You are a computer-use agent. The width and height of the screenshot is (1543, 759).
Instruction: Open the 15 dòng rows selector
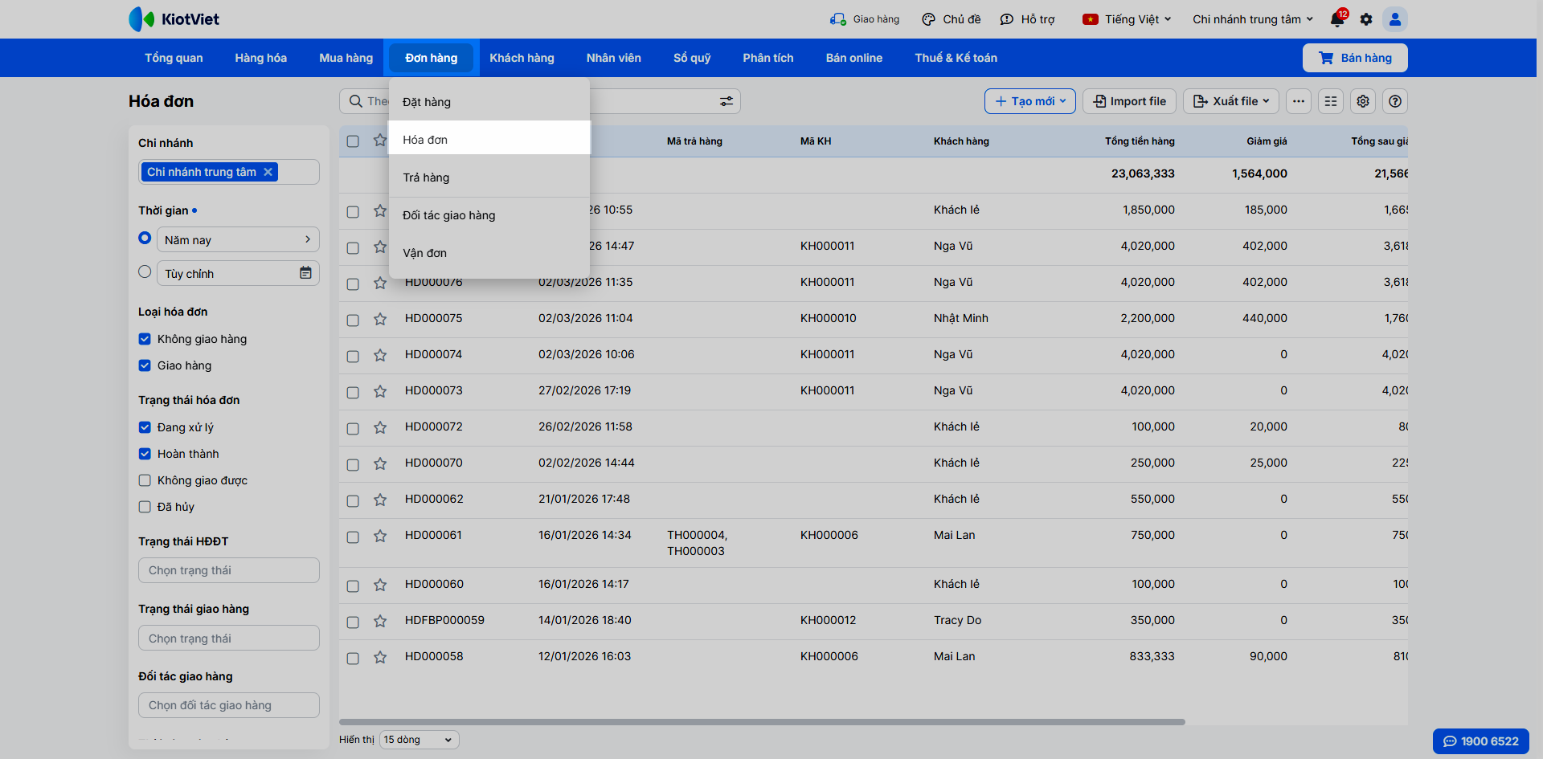click(x=419, y=740)
